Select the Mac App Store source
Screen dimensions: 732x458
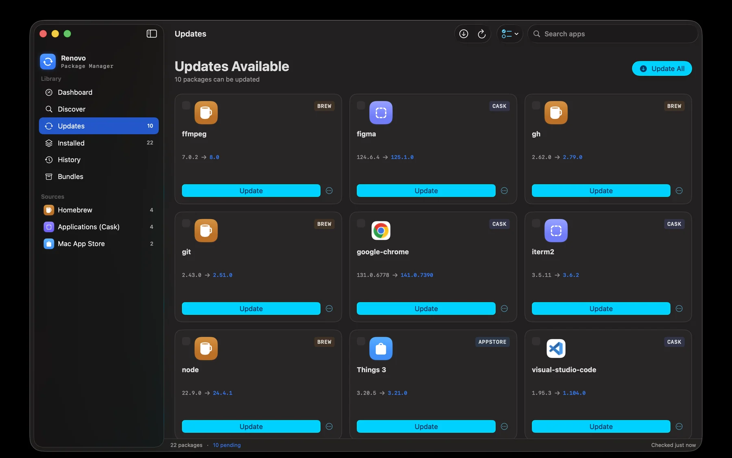(x=99, y=243)
